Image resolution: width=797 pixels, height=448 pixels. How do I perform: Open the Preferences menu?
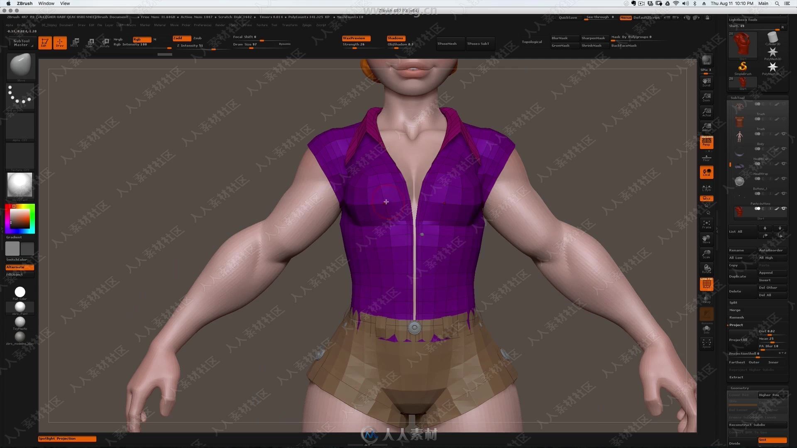pos(203,25)
